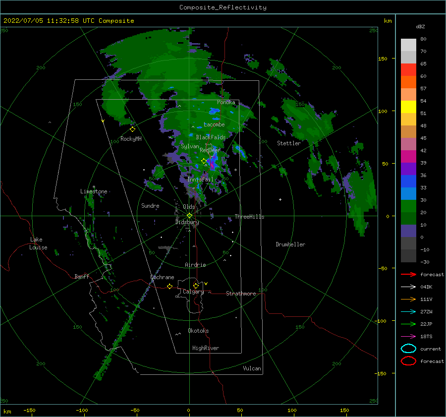Click the Limestone label
The height and width of the screenshot is (417, 446).
(94, 191)
